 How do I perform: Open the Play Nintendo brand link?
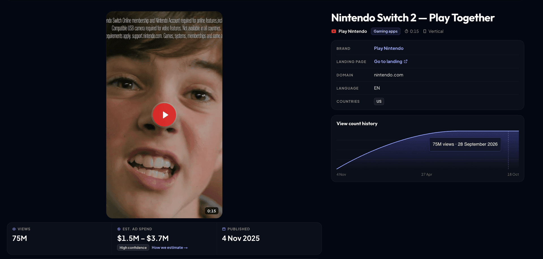pos(389,48)
